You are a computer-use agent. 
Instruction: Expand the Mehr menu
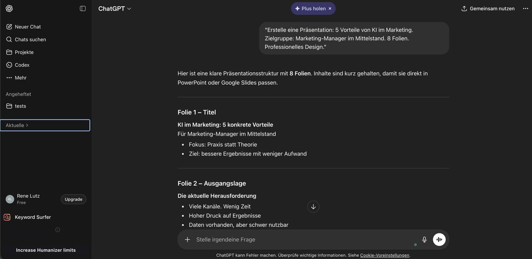(x=20, y=78)
